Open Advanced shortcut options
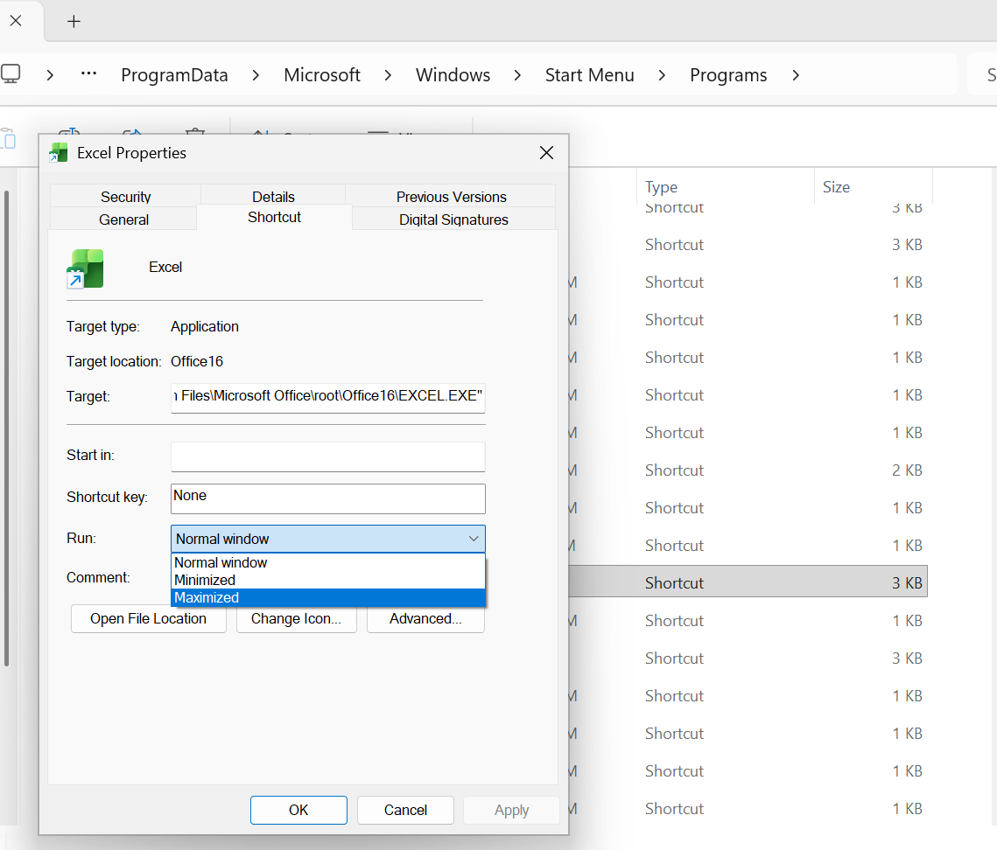Screen dimensions: 997x850 [x=425, y=619]
